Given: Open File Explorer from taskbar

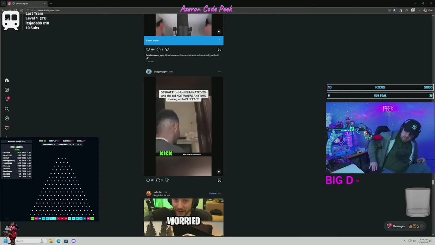Looking at the screenshot, I should [x=51, y=241].
